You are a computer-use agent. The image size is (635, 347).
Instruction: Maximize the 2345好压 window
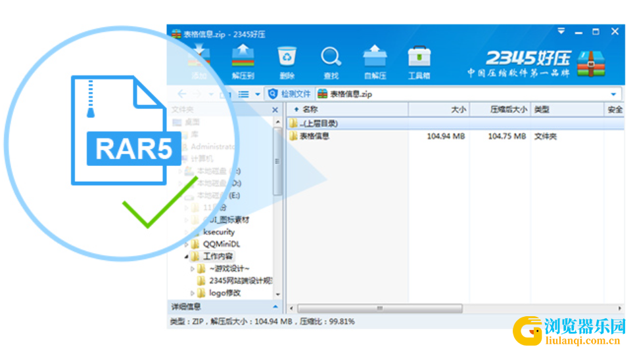click(596, 31)
